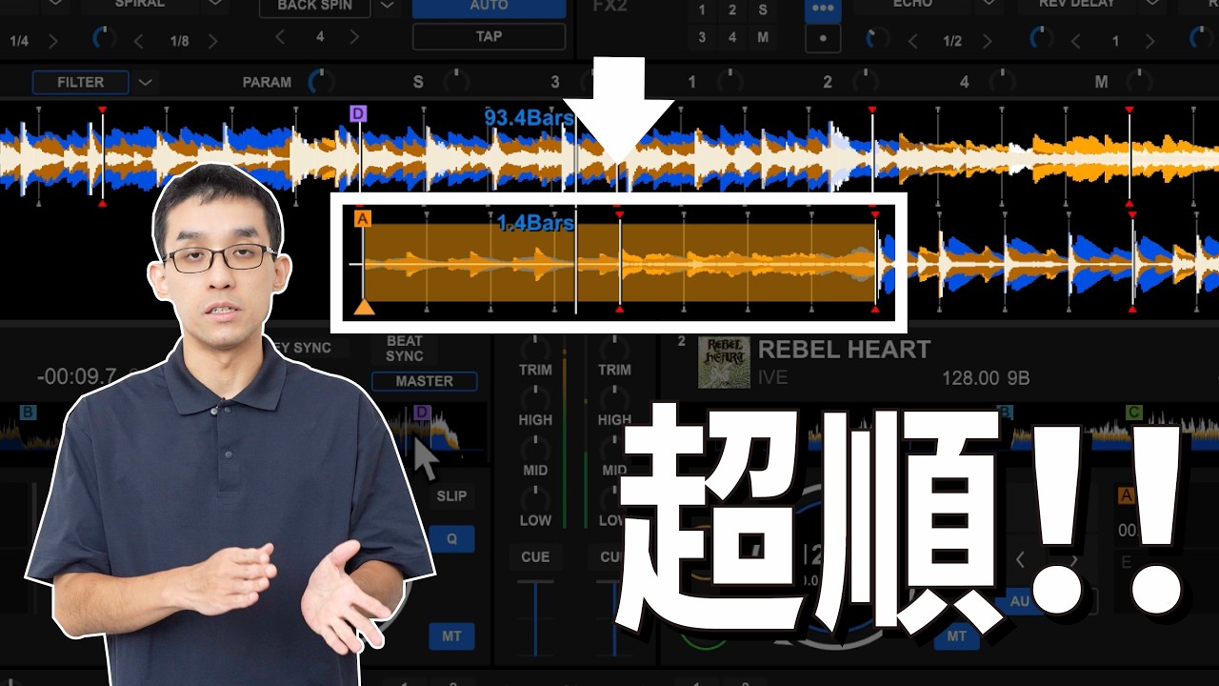Click the filter knob labeled 4
Viewport: 1219px width, 686px height.
click(1003, 81)
